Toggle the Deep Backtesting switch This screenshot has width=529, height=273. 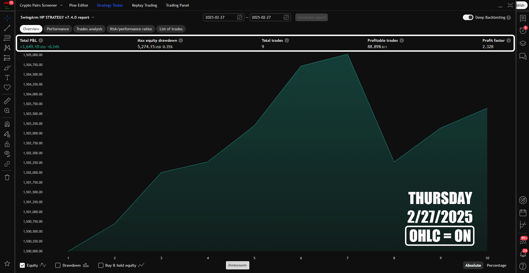pyautogui.click(x=468, y=17)
